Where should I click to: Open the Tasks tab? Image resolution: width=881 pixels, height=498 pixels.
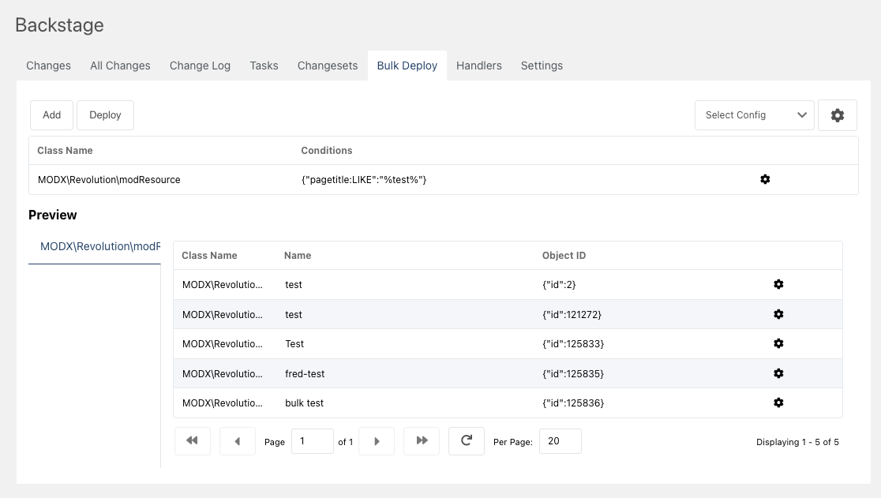click(x=264, y=66)
